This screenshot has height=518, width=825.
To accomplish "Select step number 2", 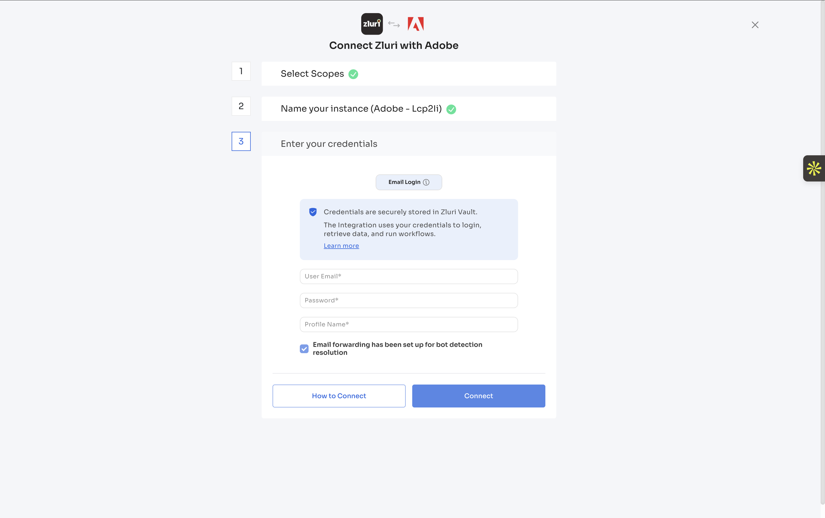I will (241, 106).
